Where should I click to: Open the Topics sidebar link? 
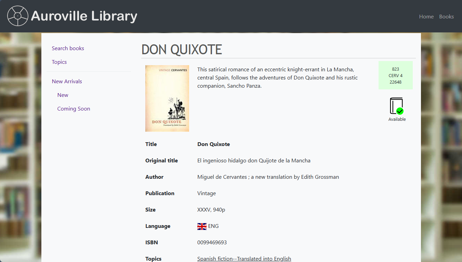pos(59,62)
